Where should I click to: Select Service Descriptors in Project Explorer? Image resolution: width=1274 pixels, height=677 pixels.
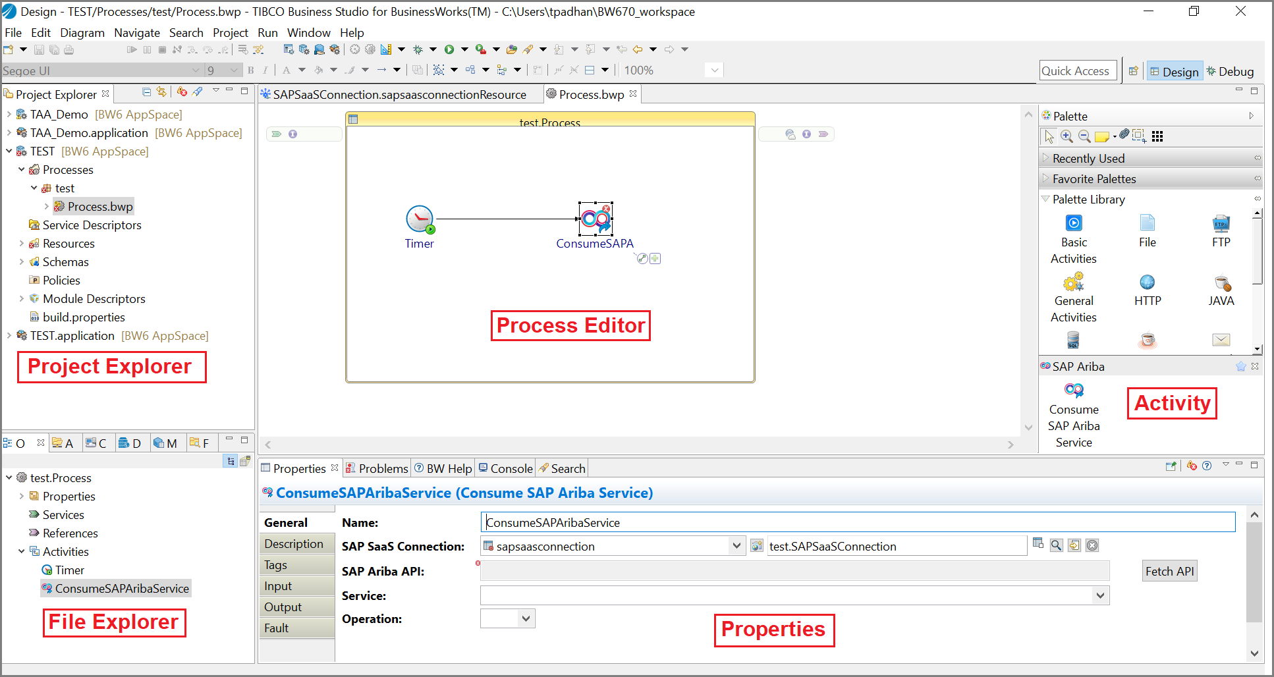85,225
